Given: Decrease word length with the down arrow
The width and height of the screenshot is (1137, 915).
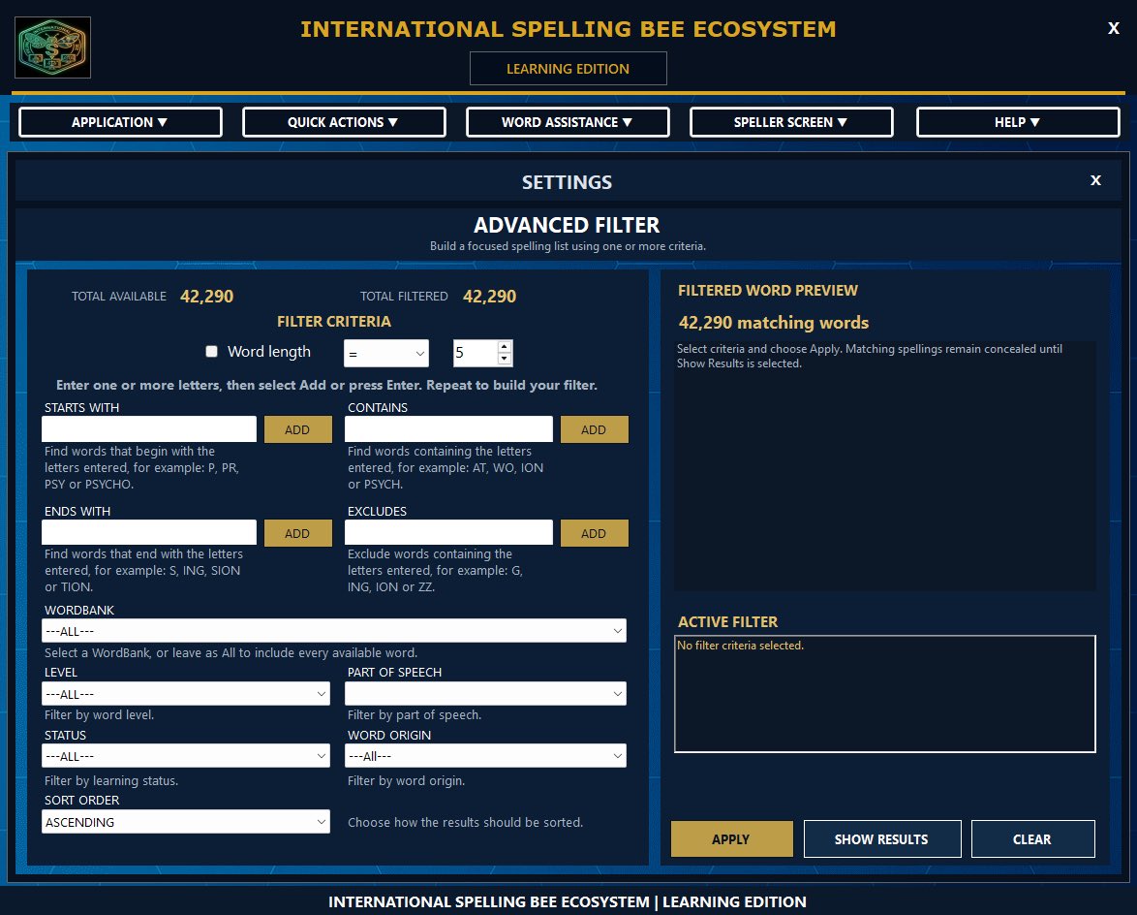Looking at the screenshot, I should point(505,360).
